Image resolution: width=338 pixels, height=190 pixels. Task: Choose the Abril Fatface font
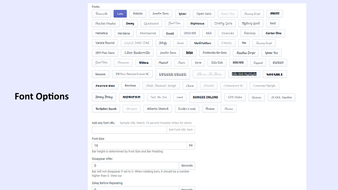click(202, 43)
